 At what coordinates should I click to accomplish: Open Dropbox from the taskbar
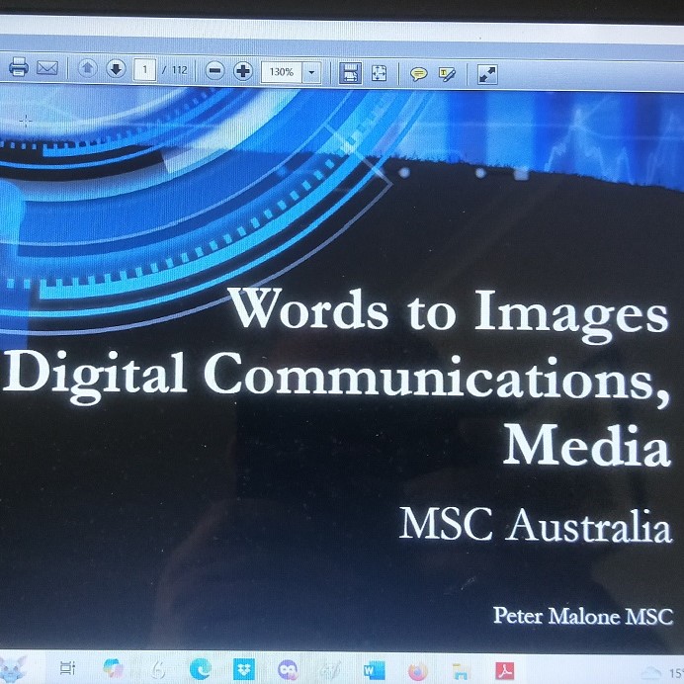pyautogui.click(x=244, y=669)
